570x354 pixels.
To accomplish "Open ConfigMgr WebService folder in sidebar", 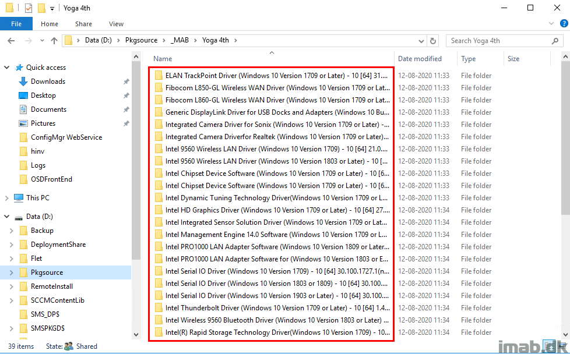I will coord(66,137).
